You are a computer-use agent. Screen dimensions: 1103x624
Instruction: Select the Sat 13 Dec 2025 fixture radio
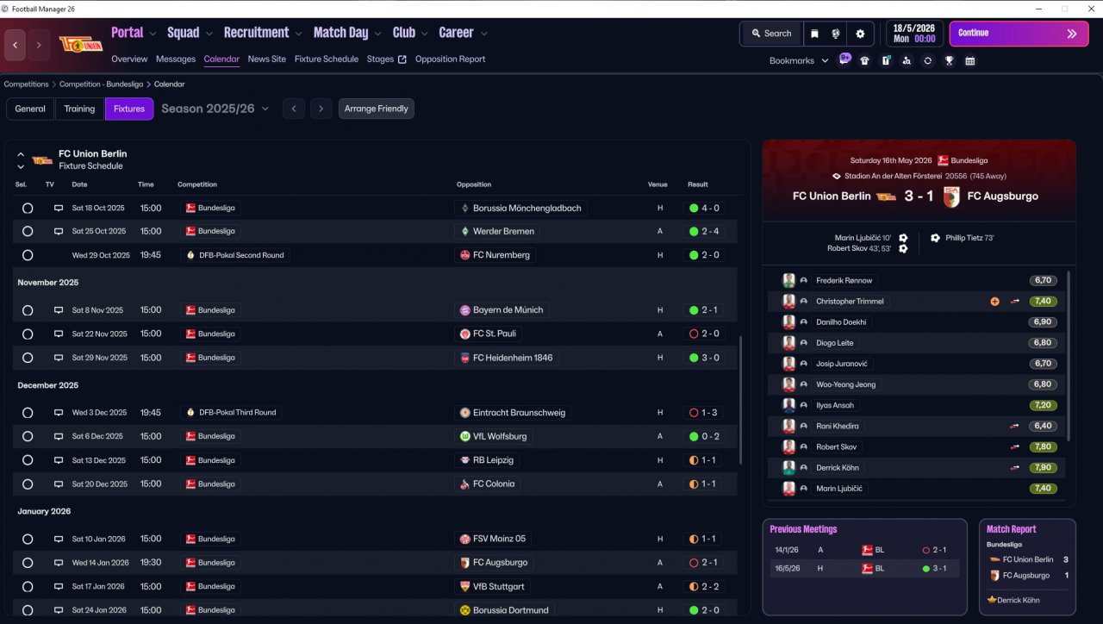click(28, 460)
